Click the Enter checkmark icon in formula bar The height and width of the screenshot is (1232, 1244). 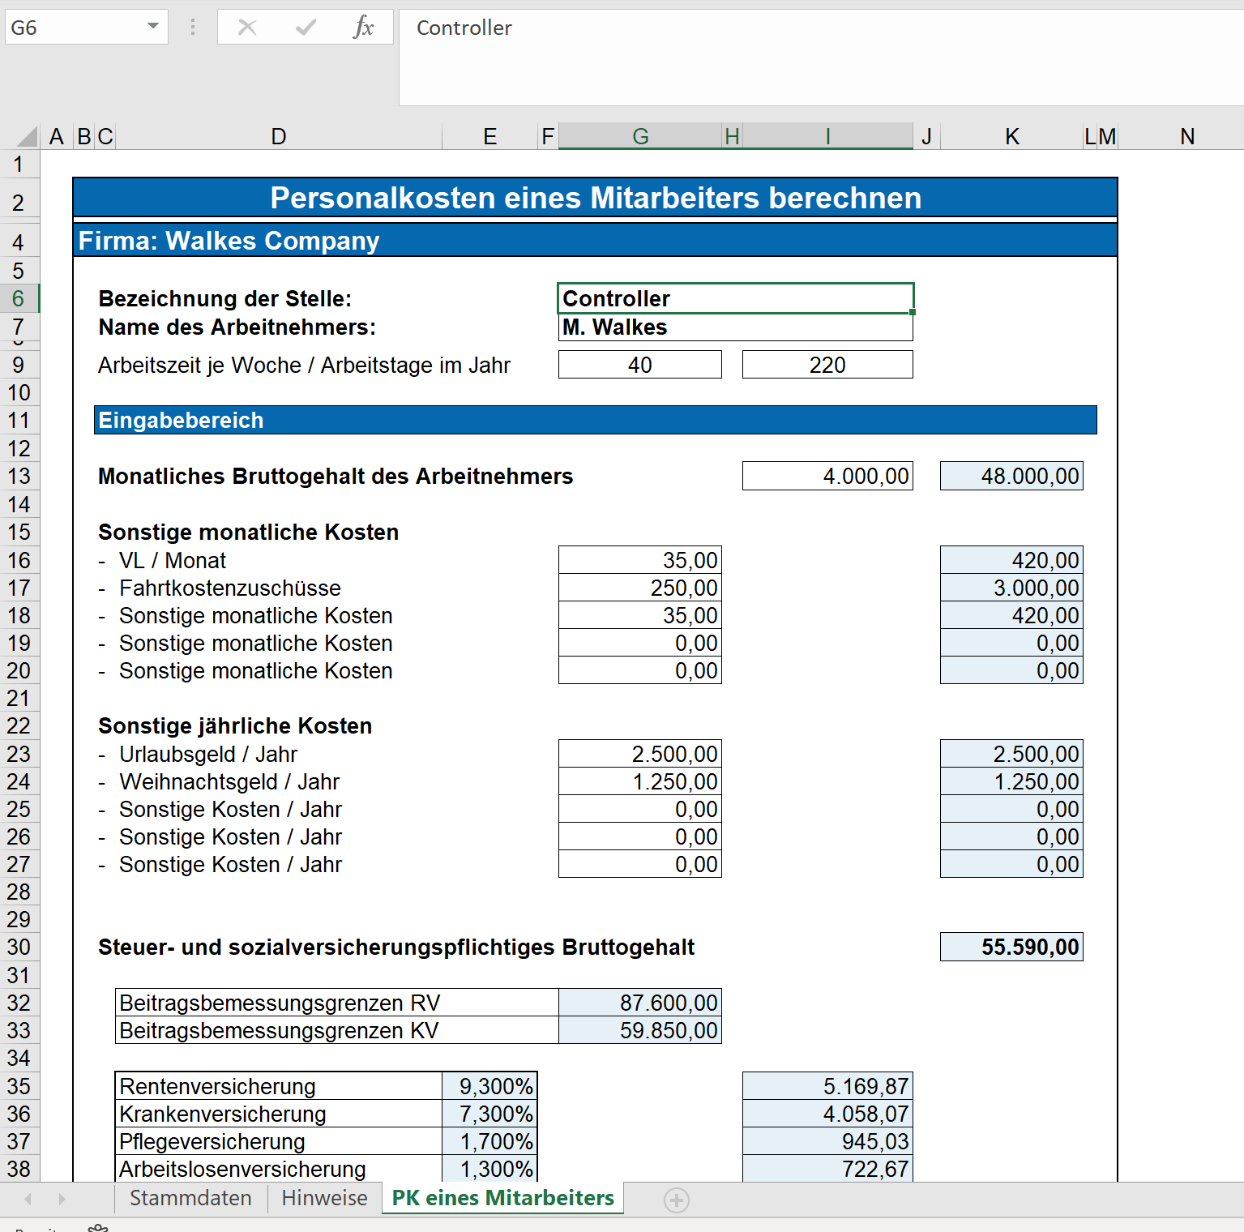click(x=306, y=28)
